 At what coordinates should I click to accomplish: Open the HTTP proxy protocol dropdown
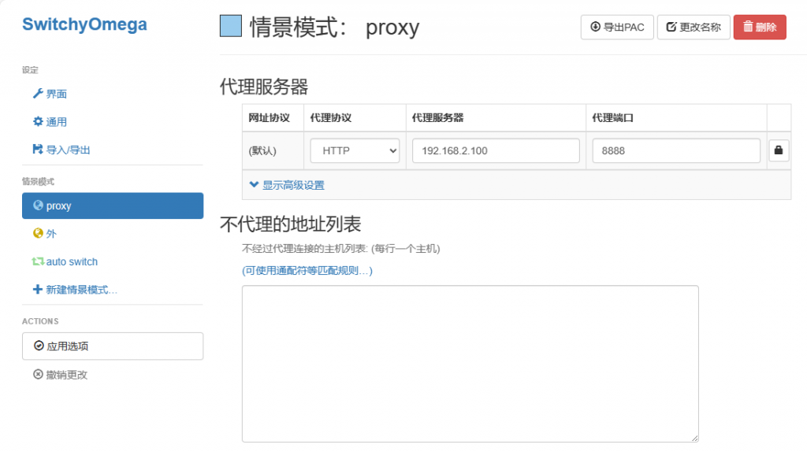(x=355, y=151)
